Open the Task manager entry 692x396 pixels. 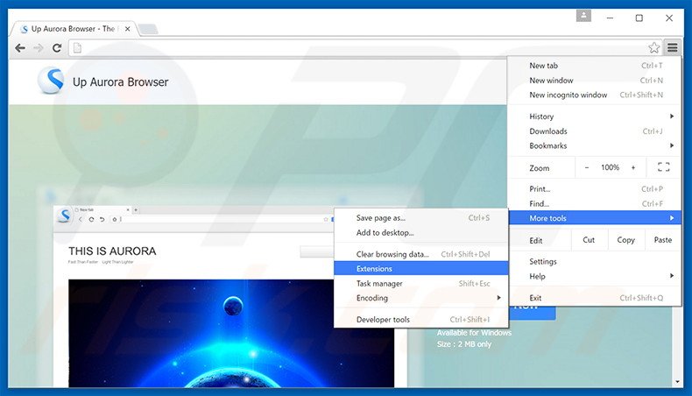click(421, 284)
